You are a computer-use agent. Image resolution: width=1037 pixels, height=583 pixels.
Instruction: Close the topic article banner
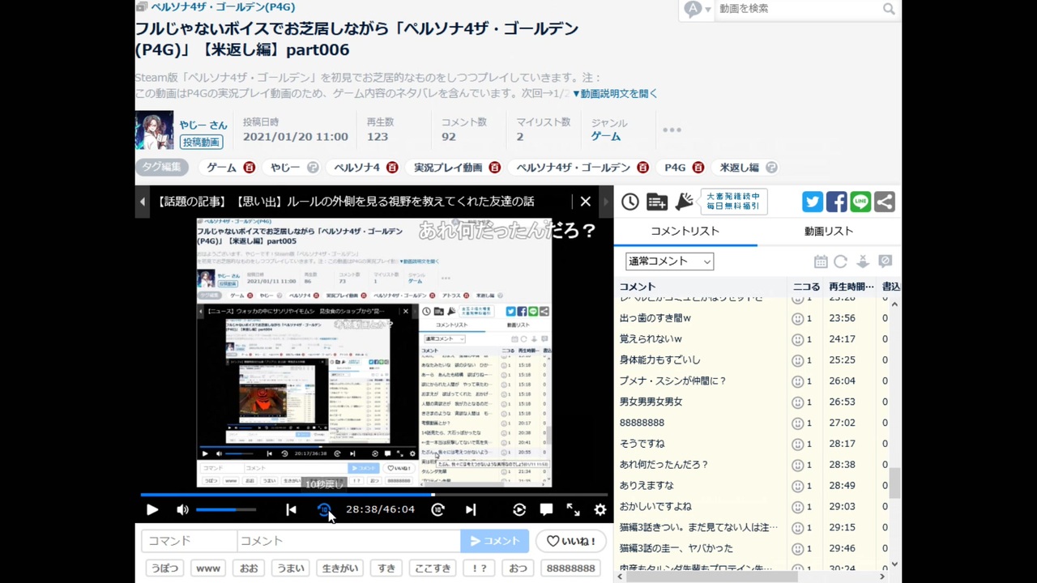coord(586,202)
